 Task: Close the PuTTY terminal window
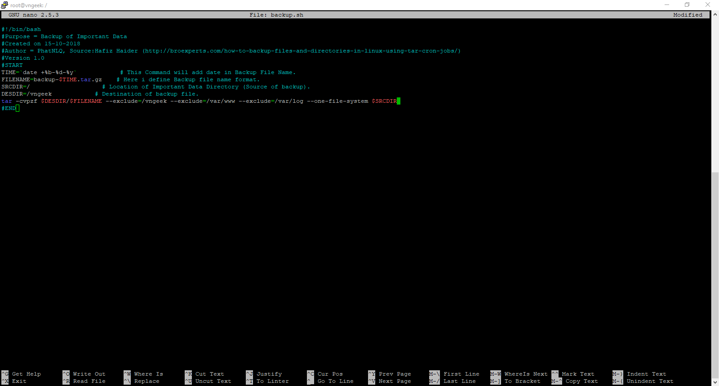(708, 4)
